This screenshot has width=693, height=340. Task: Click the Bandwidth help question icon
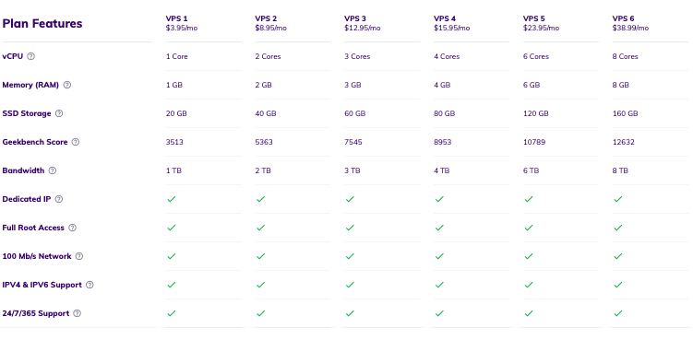click(53, 170)
